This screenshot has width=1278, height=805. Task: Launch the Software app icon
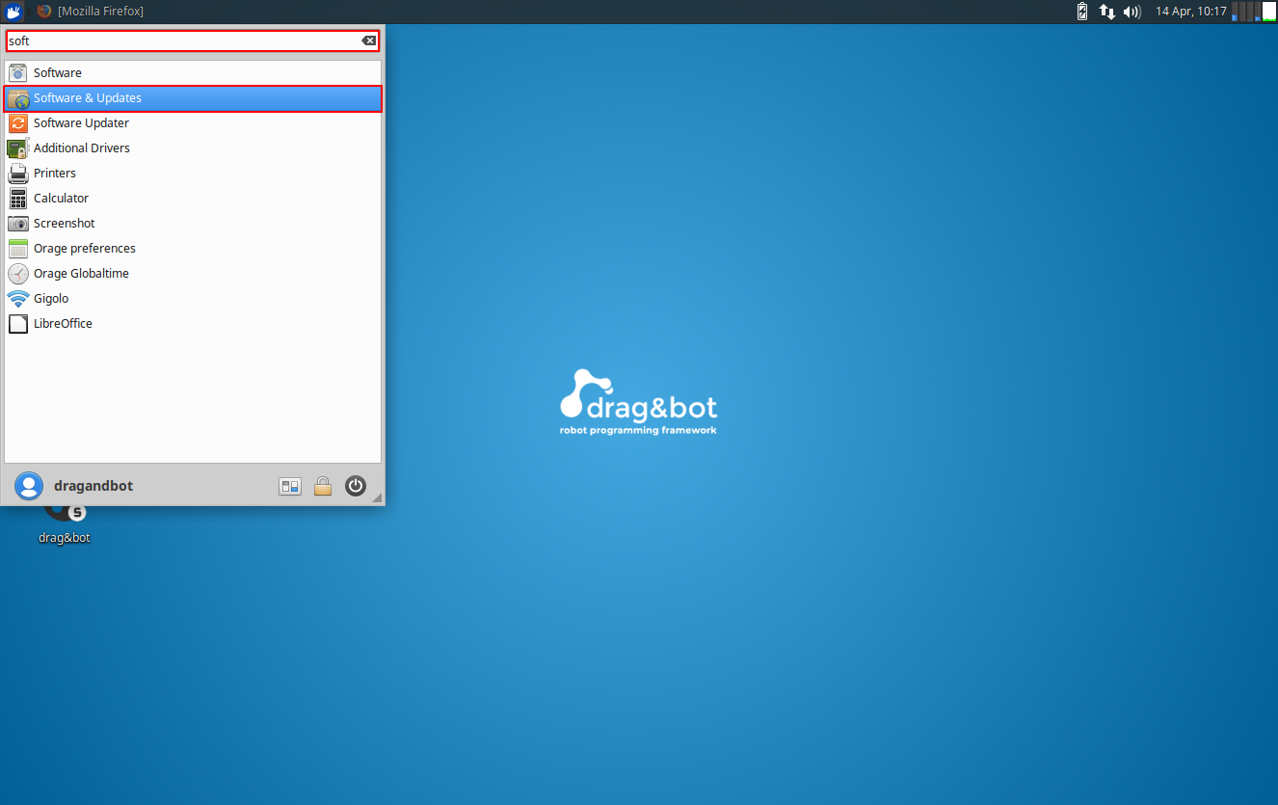(18, 72)
